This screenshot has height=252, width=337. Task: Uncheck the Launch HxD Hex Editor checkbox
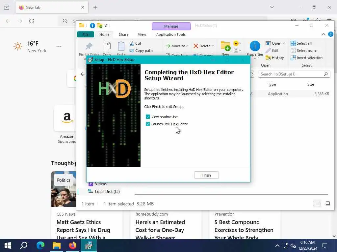click(x=148, y=124)
